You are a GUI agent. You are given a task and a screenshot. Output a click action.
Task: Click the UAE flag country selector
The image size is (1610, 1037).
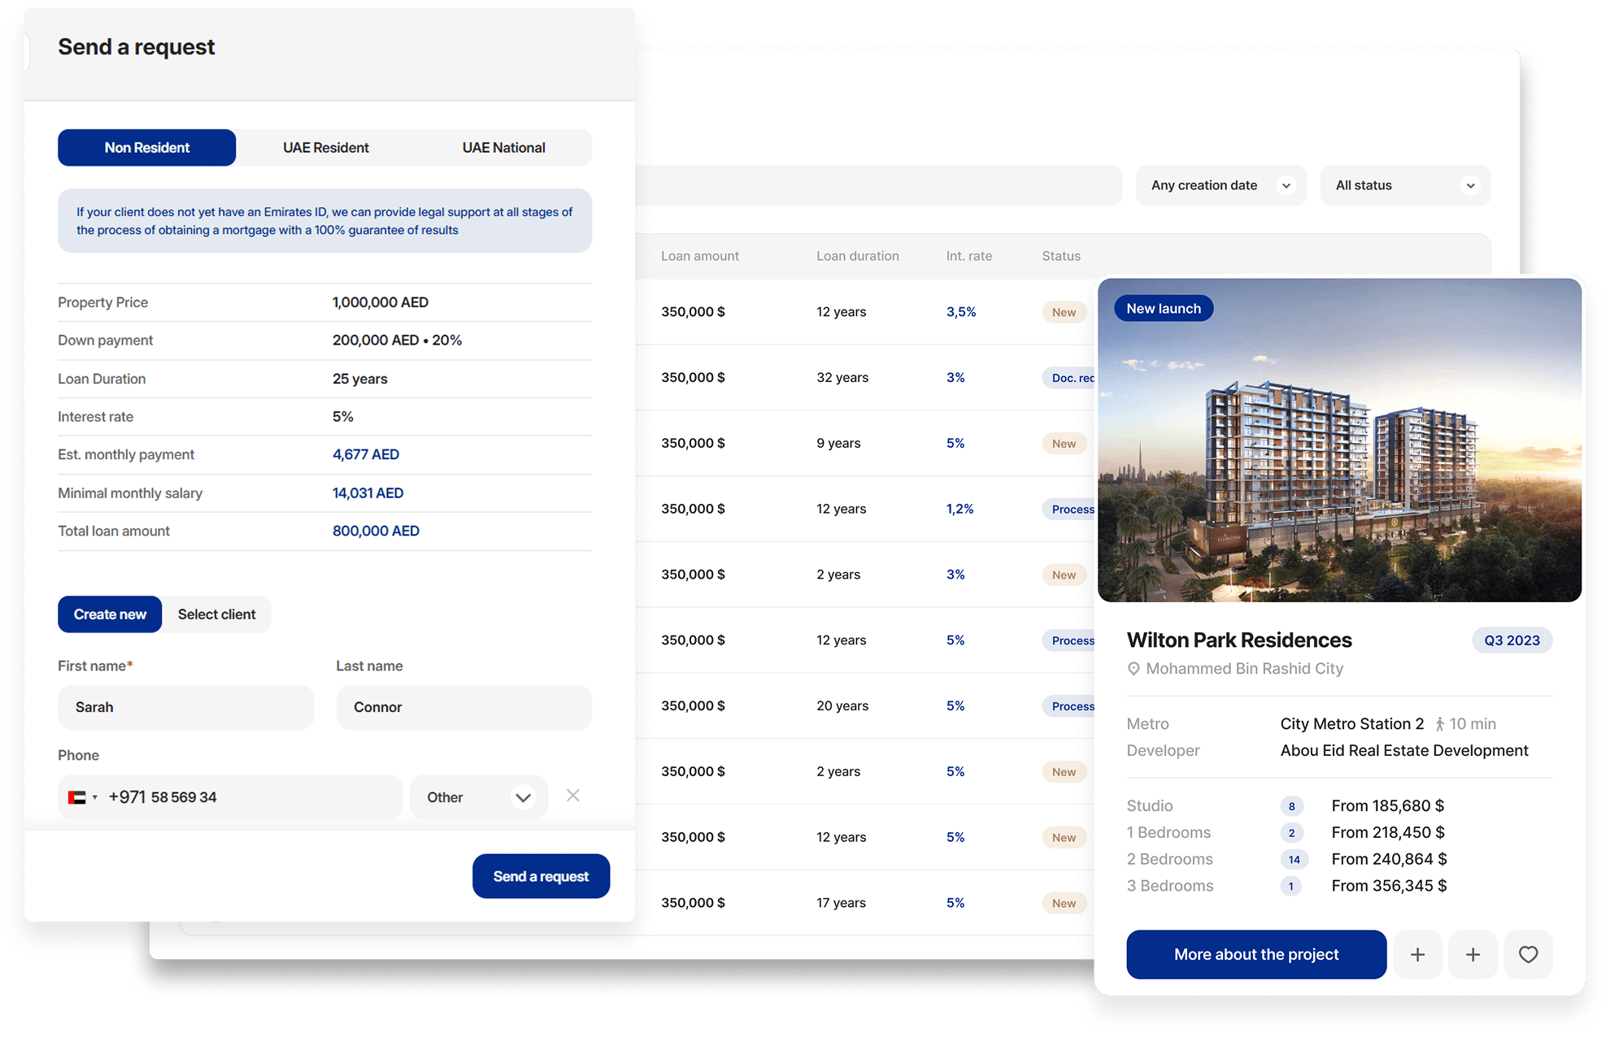click(x=82, y=797)
